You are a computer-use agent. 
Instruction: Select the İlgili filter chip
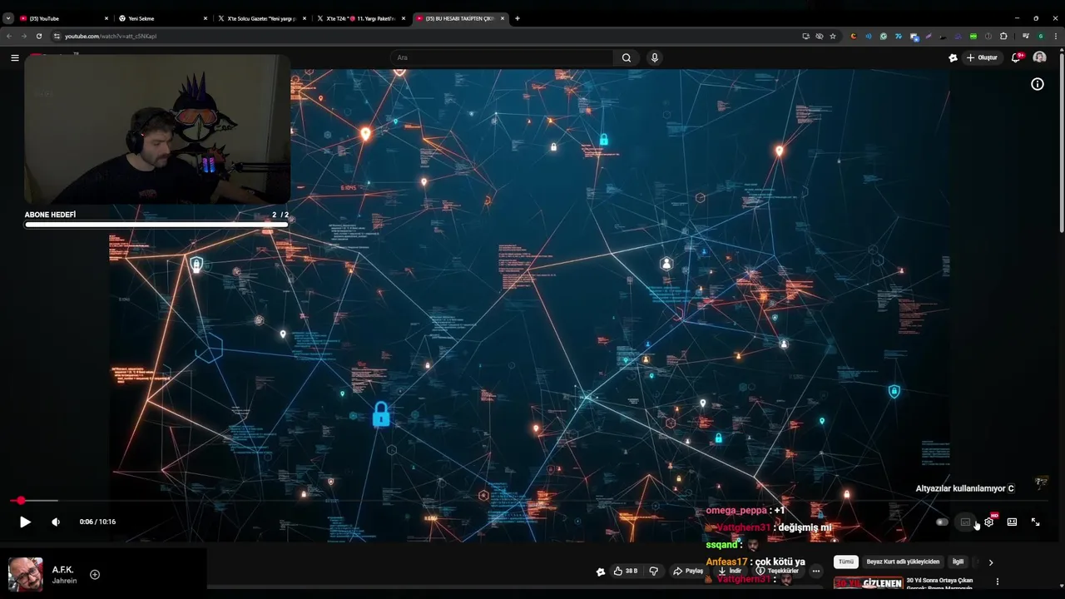point(958,562)
